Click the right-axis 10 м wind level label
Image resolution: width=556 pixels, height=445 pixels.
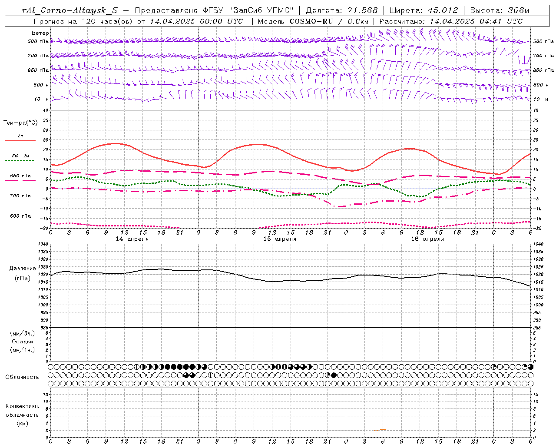540,99
